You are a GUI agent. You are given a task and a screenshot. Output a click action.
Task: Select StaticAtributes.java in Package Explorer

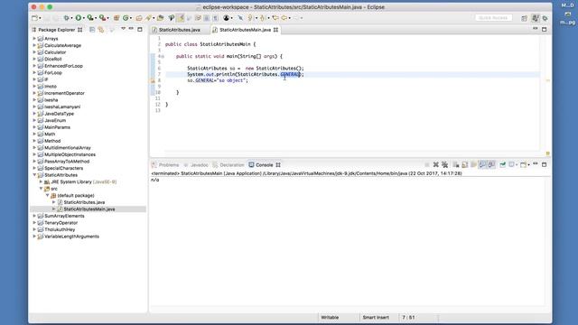point(84,202)
